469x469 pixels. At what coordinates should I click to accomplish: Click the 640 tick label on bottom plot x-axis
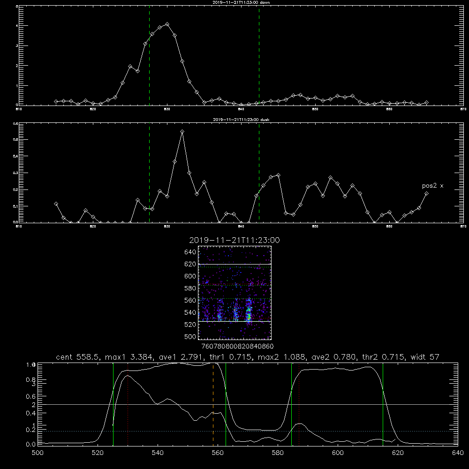(458, 453)
